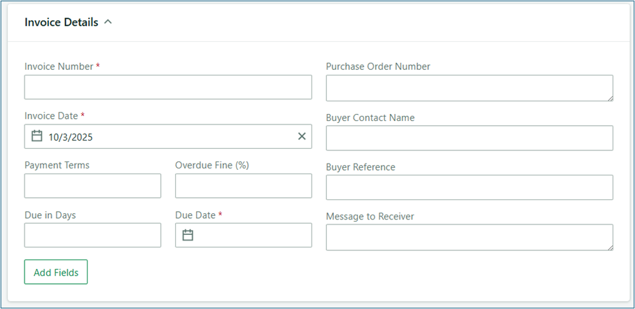Click the 10/3/2025 Invoice Date value
Image resolution: width=635 pixels, height=309 pixels.
[71, 137]
